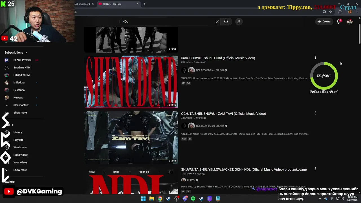Image resolution: width=361 pixels, height=203 pixels.
Task: Close the Kick Dashboard tab
Action: pyautogui.click(x=93, y=4)
